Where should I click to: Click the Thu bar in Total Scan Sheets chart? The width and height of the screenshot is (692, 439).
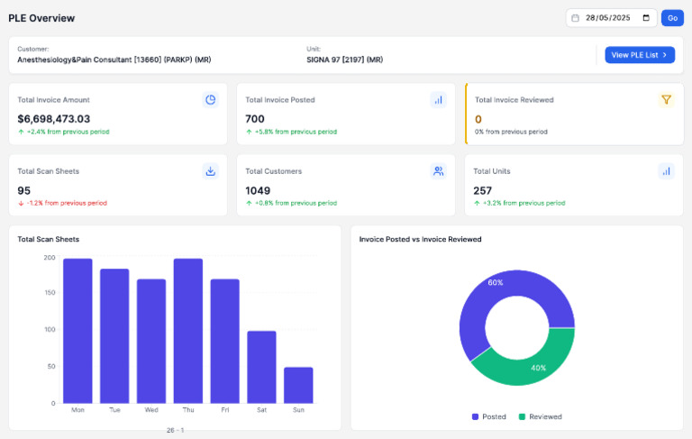(188, 331)
